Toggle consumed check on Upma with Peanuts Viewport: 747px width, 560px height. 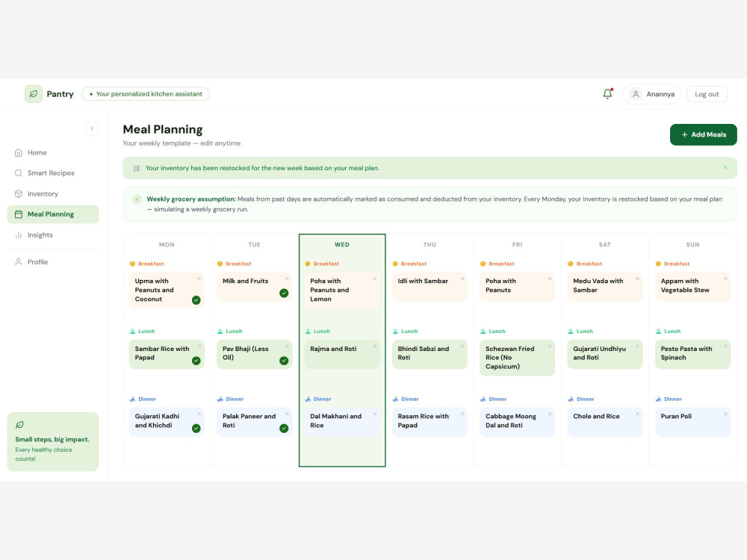(196, 300)
